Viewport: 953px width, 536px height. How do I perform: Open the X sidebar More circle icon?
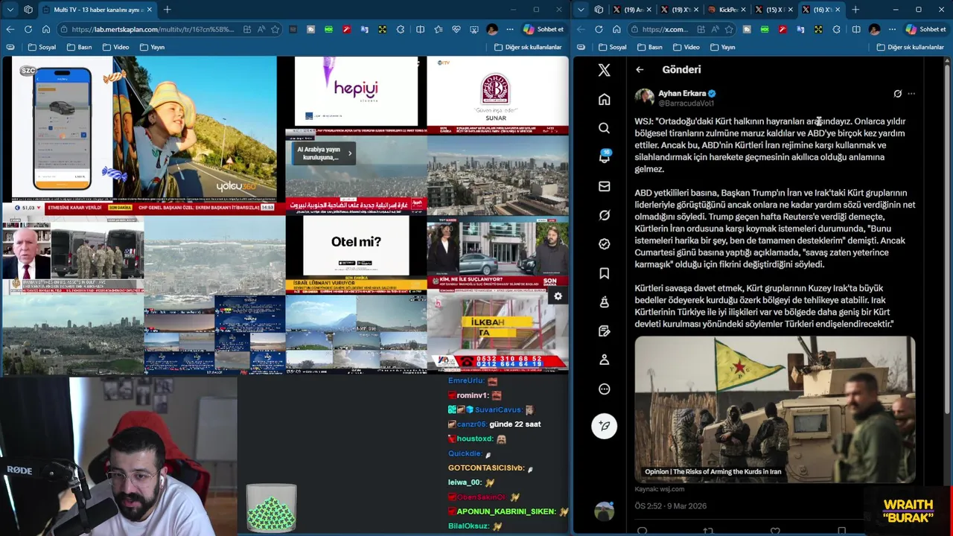pos(604,389)
